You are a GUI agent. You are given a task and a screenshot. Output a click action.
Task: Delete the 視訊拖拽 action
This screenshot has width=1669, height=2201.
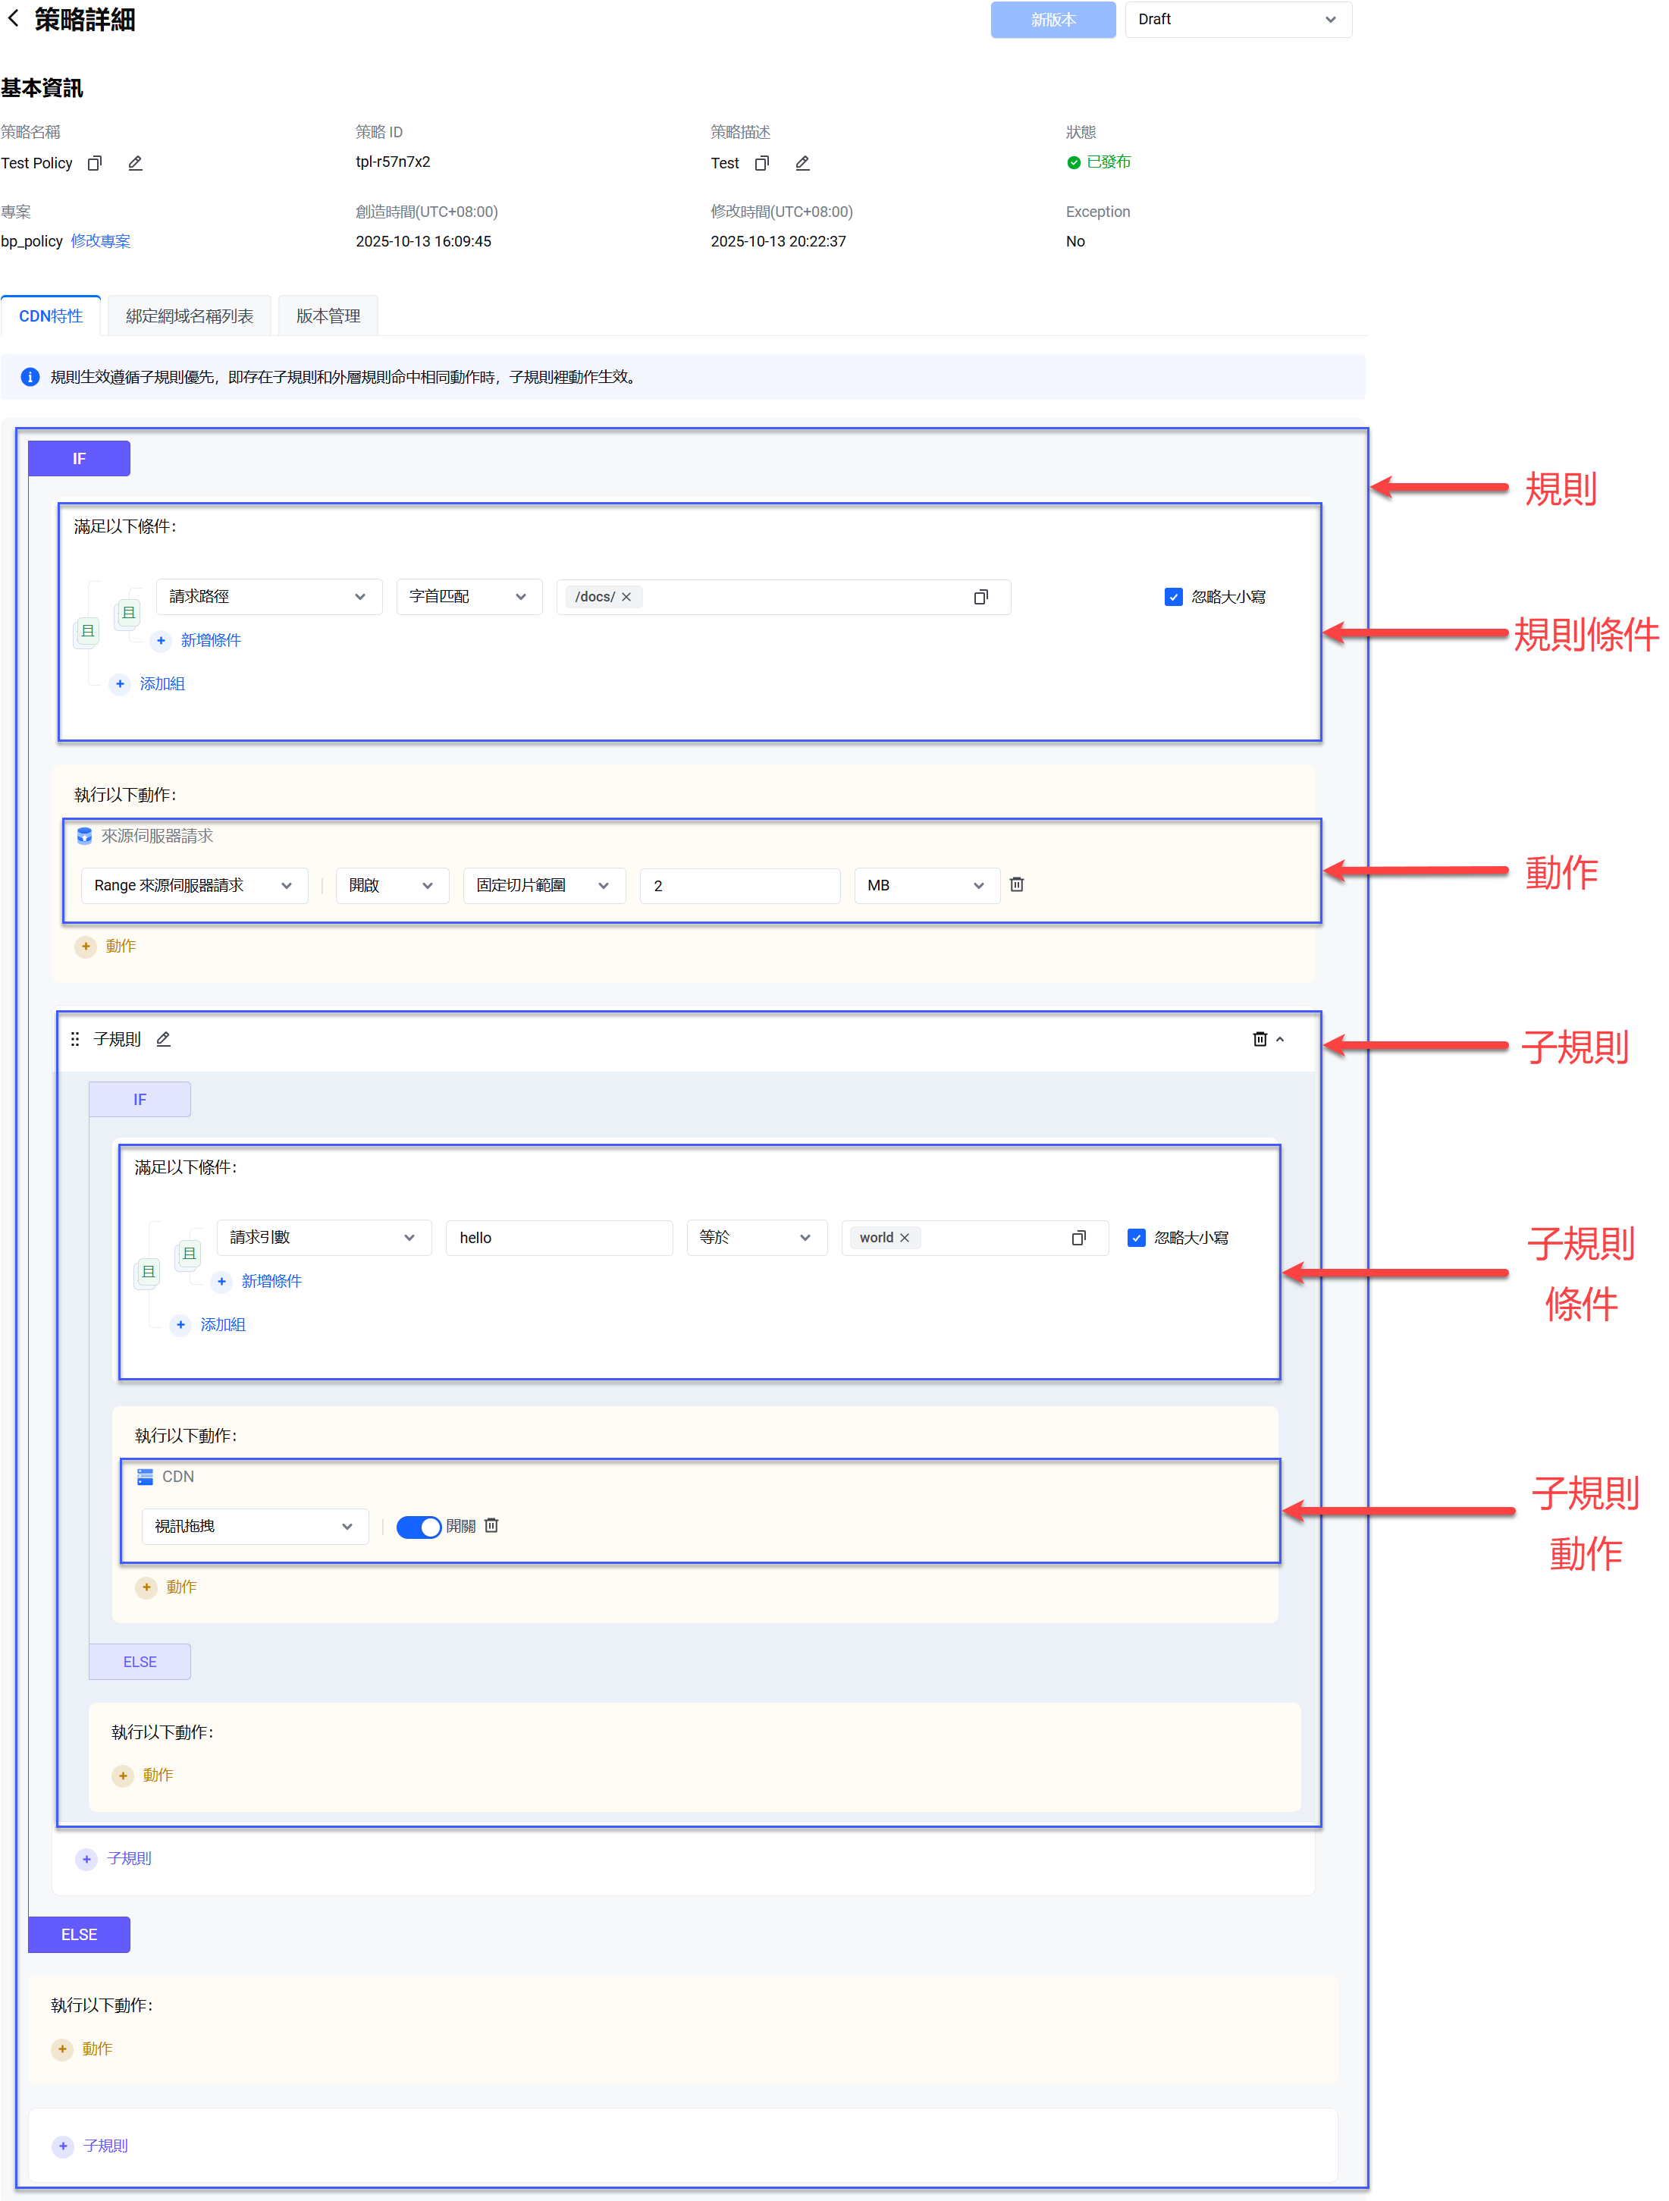(x=491, y=1525)
